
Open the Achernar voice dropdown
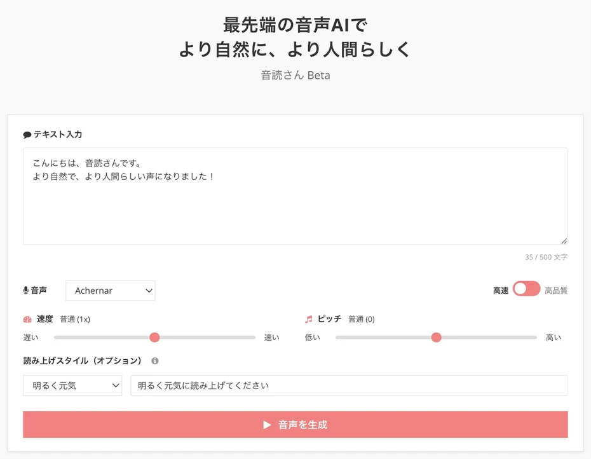coord(110,291)
